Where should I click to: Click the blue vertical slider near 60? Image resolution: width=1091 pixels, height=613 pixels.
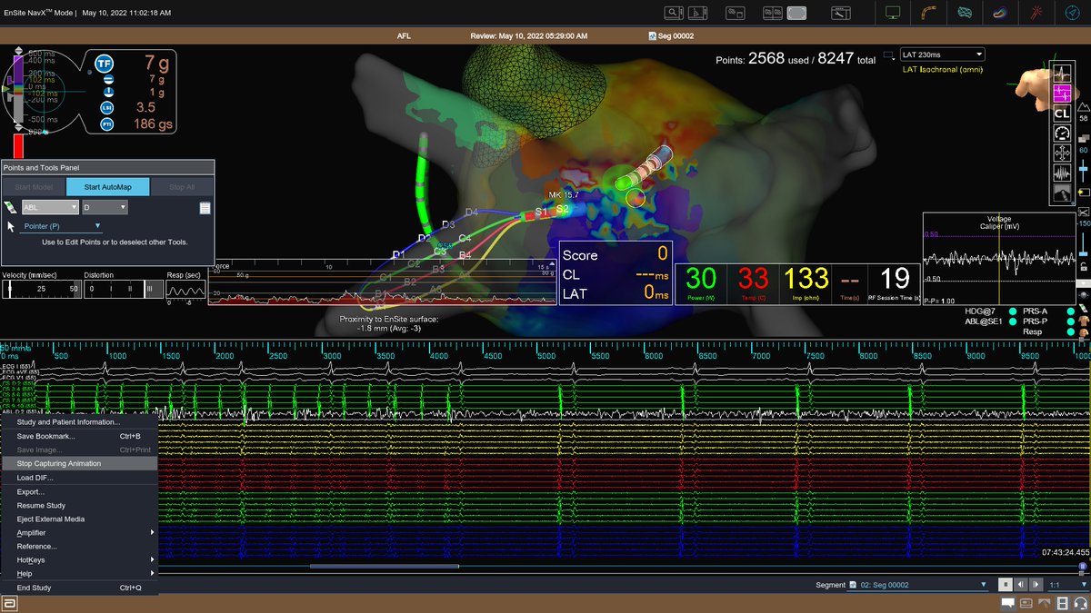(x=1084, y=171)
